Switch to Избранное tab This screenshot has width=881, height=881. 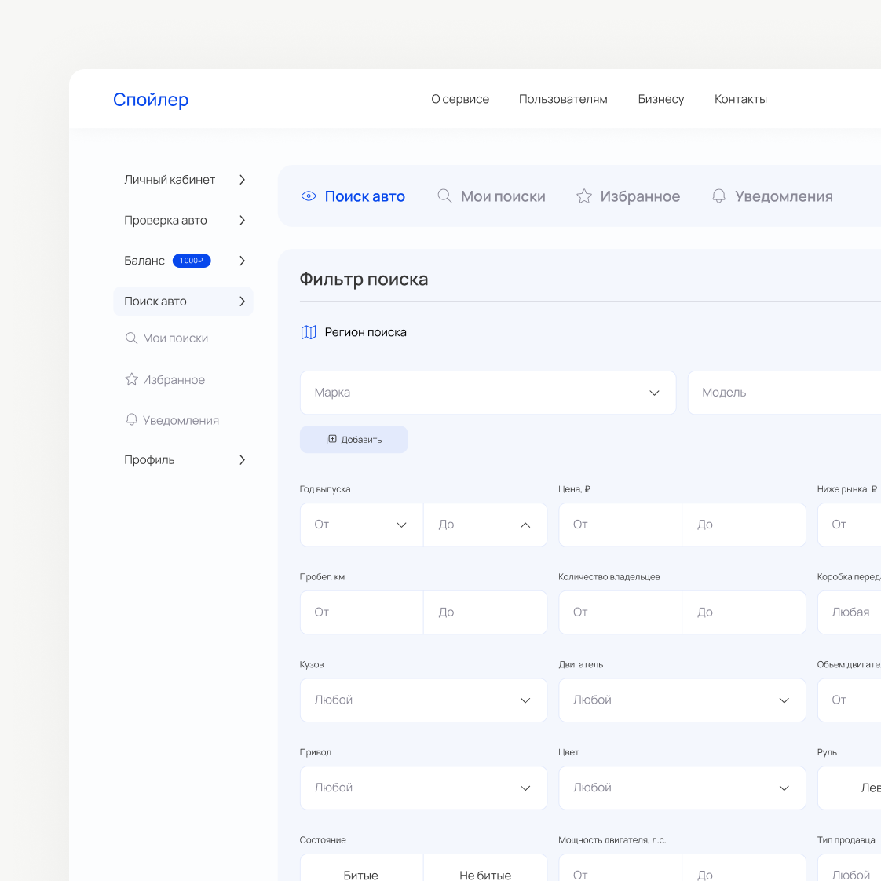tap(628, 196)
